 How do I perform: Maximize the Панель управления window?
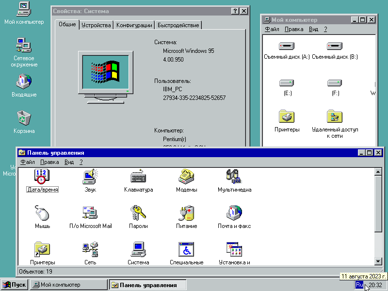pos(369,153)
